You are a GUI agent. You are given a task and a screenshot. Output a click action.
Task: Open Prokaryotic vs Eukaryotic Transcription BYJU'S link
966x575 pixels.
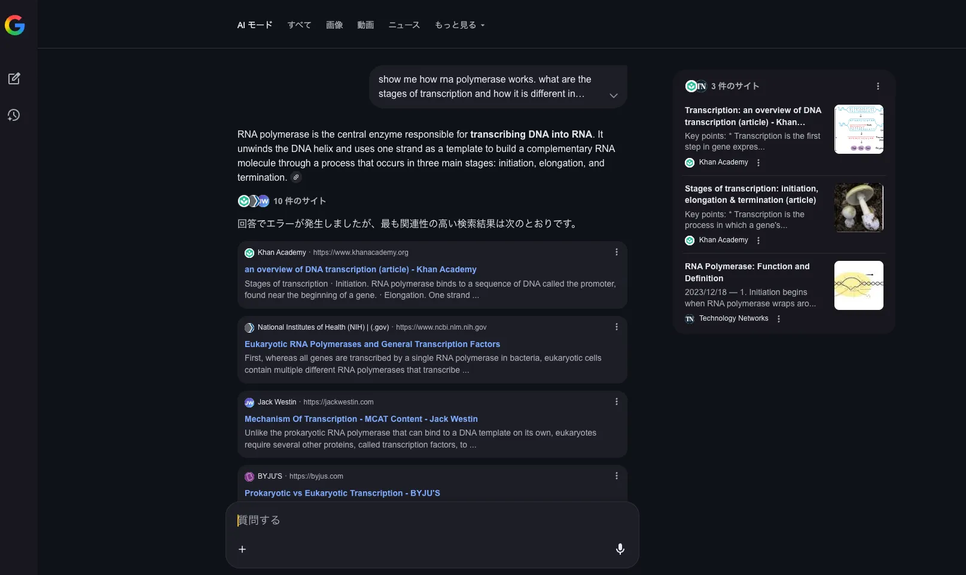pyautogui.click(x=342, y=493)
